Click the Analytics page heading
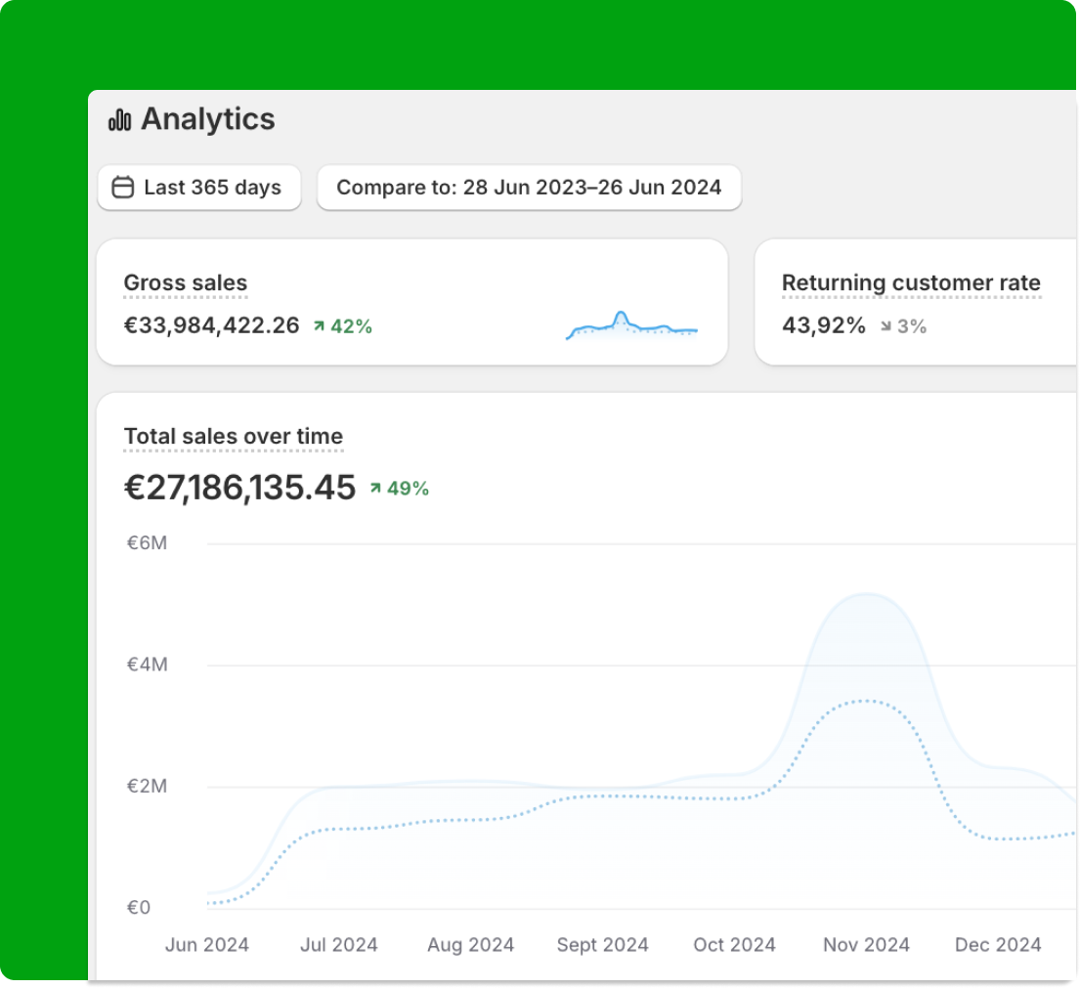This screenshot has height=988, width=1080. [208, 119]
